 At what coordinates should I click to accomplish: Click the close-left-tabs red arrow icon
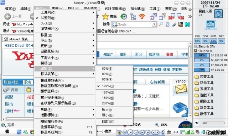click(x=172, y=16)
